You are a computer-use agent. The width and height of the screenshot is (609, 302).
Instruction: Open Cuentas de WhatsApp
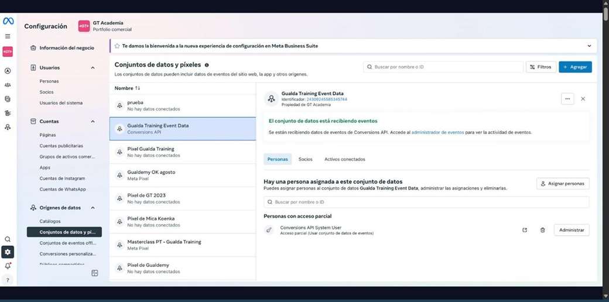tap(63, 189)
